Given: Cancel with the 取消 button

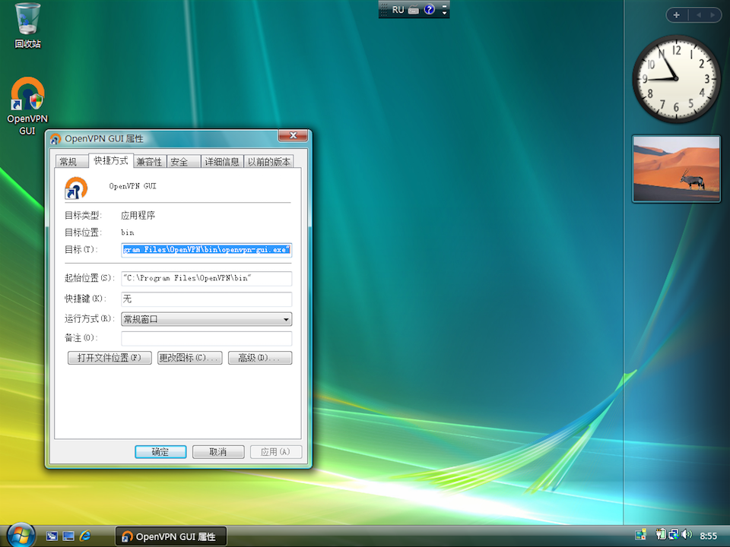Looking at the screenshot, I should click(218, 451).
